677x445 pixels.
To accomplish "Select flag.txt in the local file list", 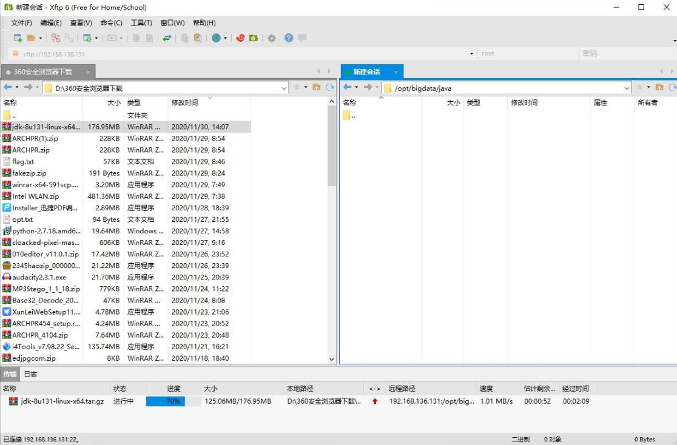I will point(23,162).
